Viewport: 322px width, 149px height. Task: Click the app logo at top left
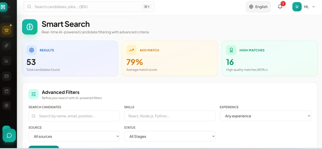(x=3, y=7)
